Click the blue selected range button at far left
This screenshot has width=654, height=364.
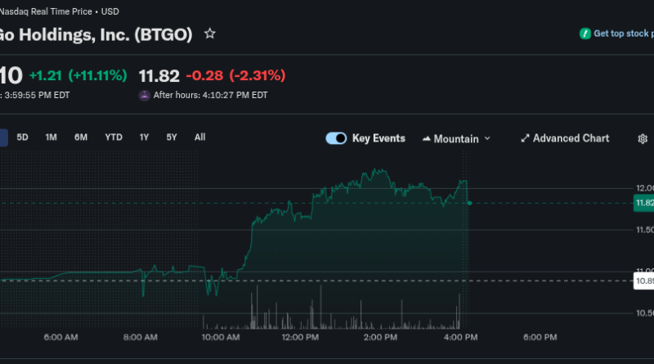coord(3,137)
